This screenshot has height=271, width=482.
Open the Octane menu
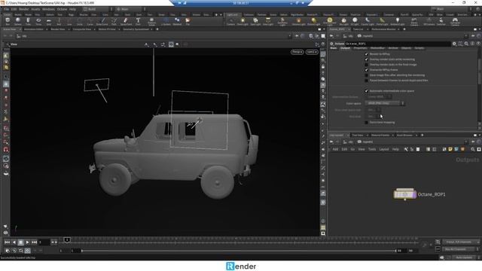point(62,9)
